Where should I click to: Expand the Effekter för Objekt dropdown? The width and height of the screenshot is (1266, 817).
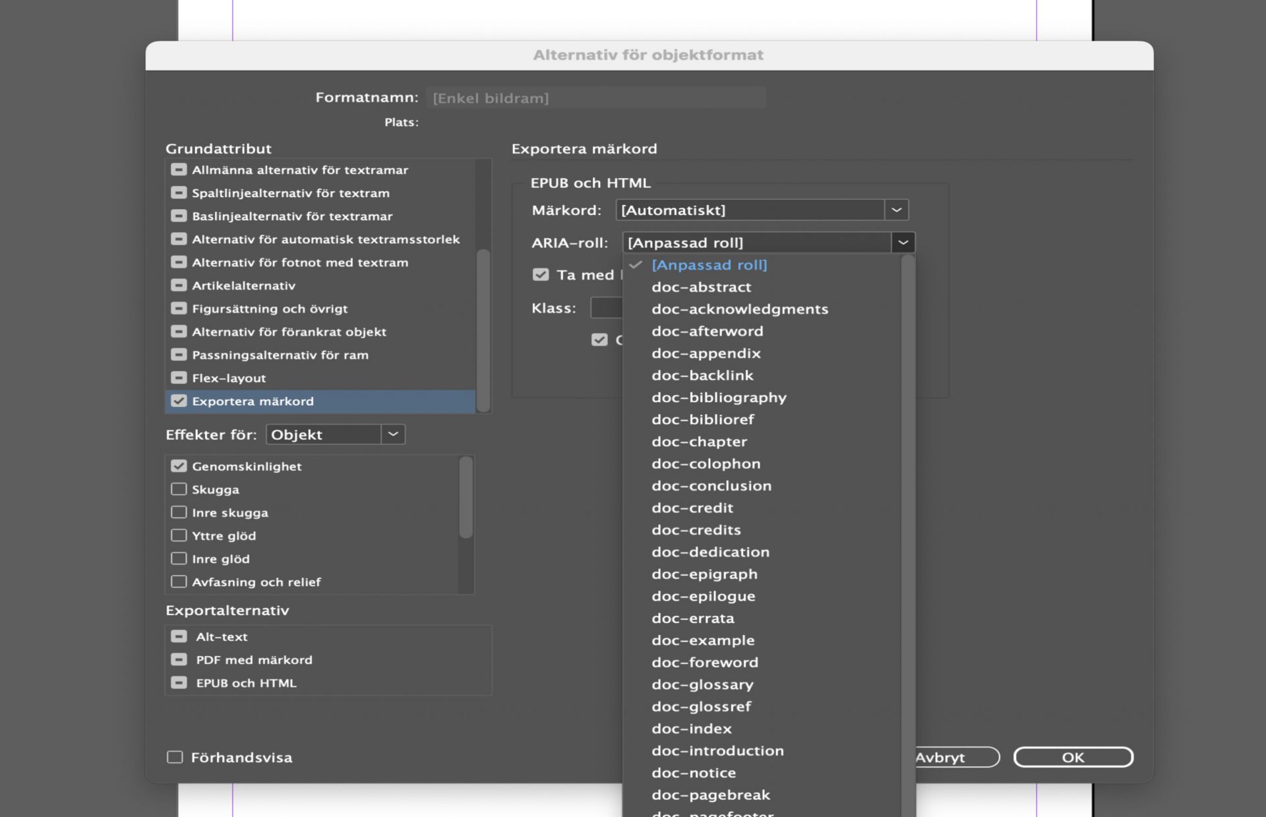click(393, 434)
